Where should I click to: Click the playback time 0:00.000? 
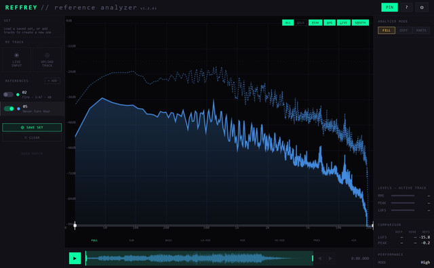(360, 259)
